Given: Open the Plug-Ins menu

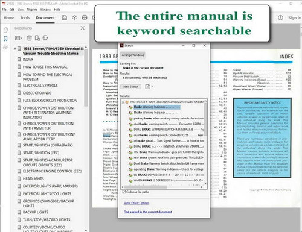Looking at the screenshot, I should [32, 10].
